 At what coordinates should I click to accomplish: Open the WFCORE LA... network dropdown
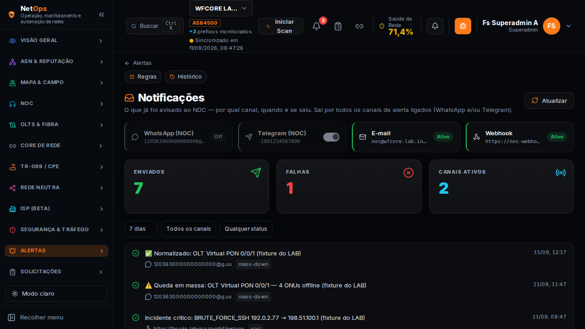click(221, 8)
